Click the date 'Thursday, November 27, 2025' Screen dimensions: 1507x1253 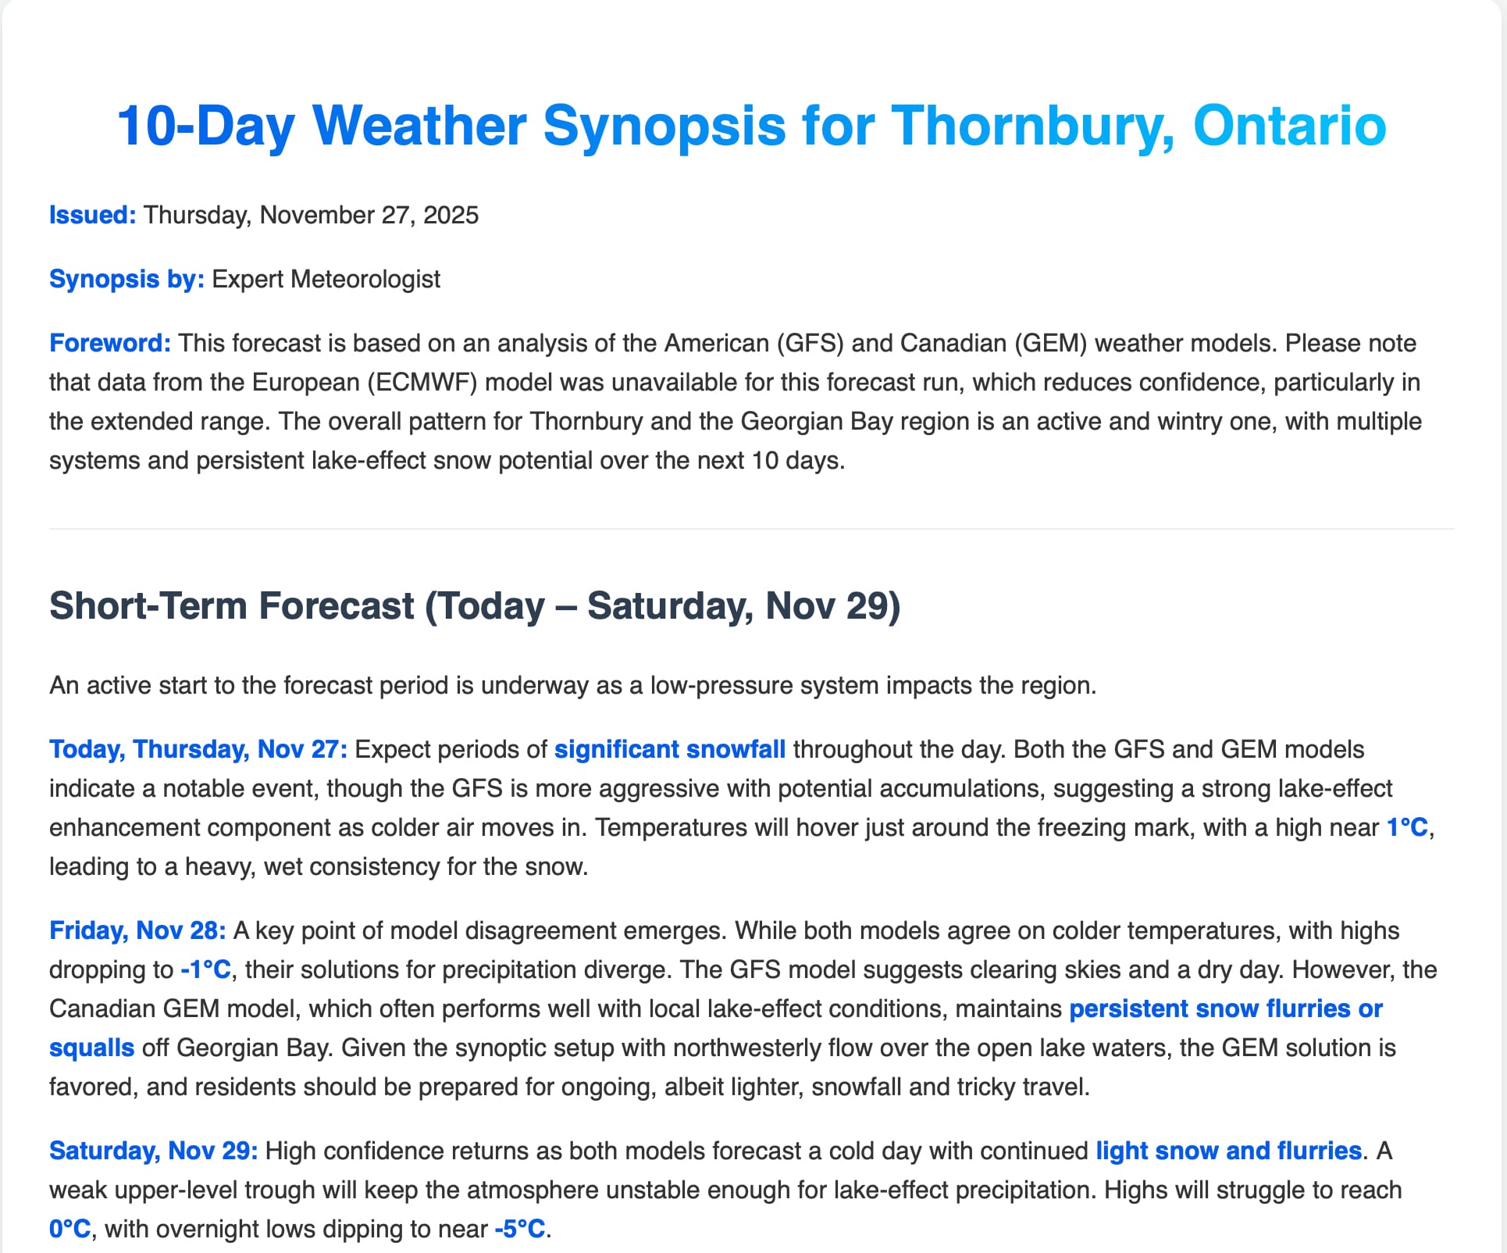tap(311, 215)
